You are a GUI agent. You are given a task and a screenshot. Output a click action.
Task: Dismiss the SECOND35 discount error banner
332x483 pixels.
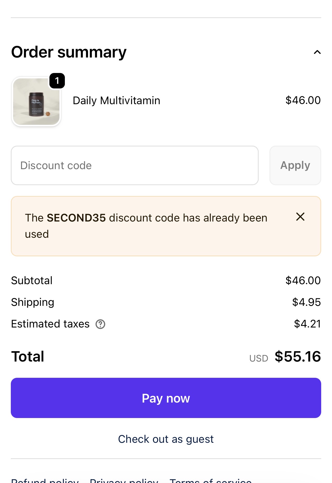pyautogui.click(x=300, y=217)
